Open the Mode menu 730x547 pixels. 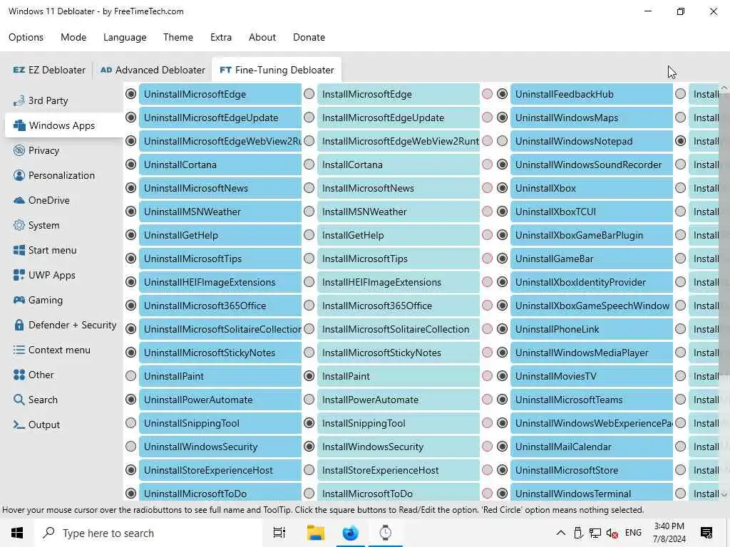pyautogui.click(x=73, y=37)
